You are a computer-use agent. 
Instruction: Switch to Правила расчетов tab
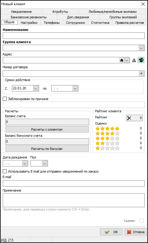point(129,23)
